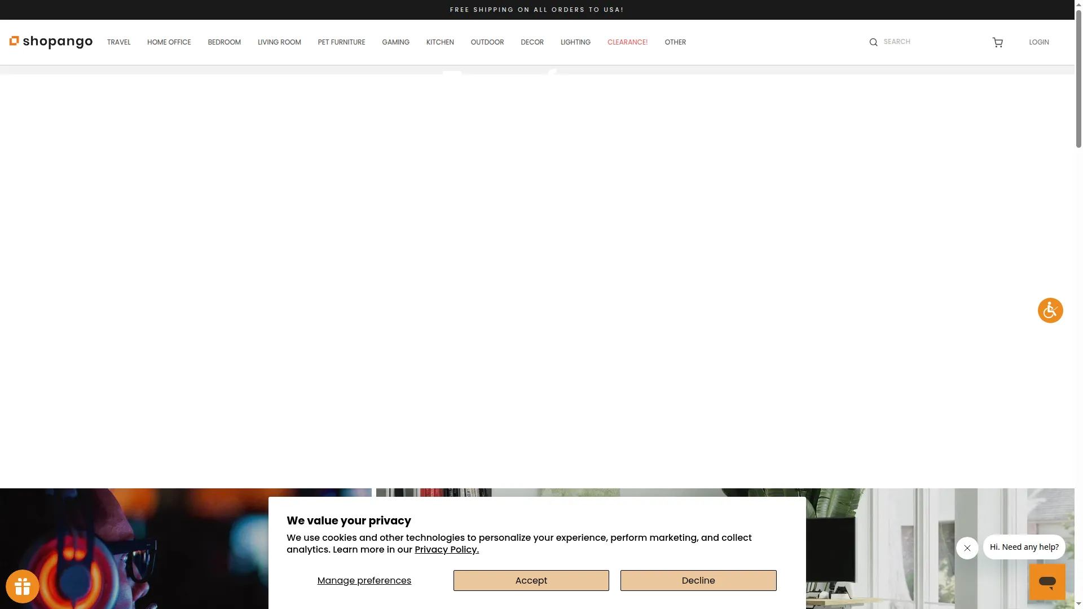Open the Other category menu

675,42
